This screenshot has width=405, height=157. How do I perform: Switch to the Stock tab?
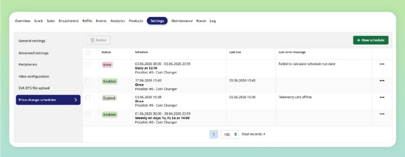coord(38,21)
